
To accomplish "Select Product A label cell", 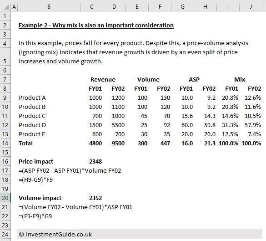I will pos(32,98).
